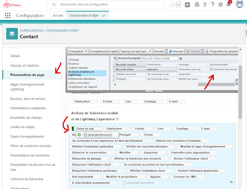Select Actions rapides palette category
The width and height of the screenshot is (247, 189).
[78, 68]
